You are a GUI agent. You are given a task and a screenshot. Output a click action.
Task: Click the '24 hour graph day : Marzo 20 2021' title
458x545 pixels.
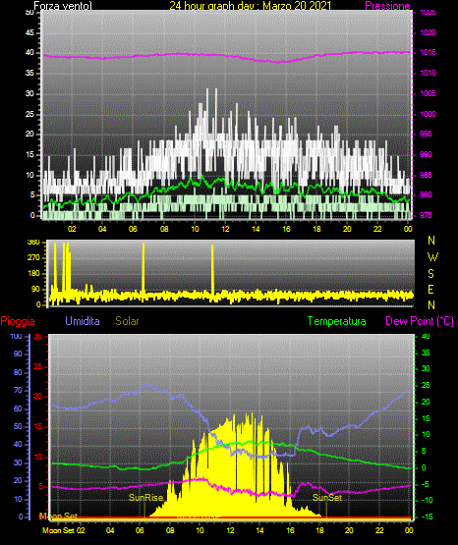(251, 6)
